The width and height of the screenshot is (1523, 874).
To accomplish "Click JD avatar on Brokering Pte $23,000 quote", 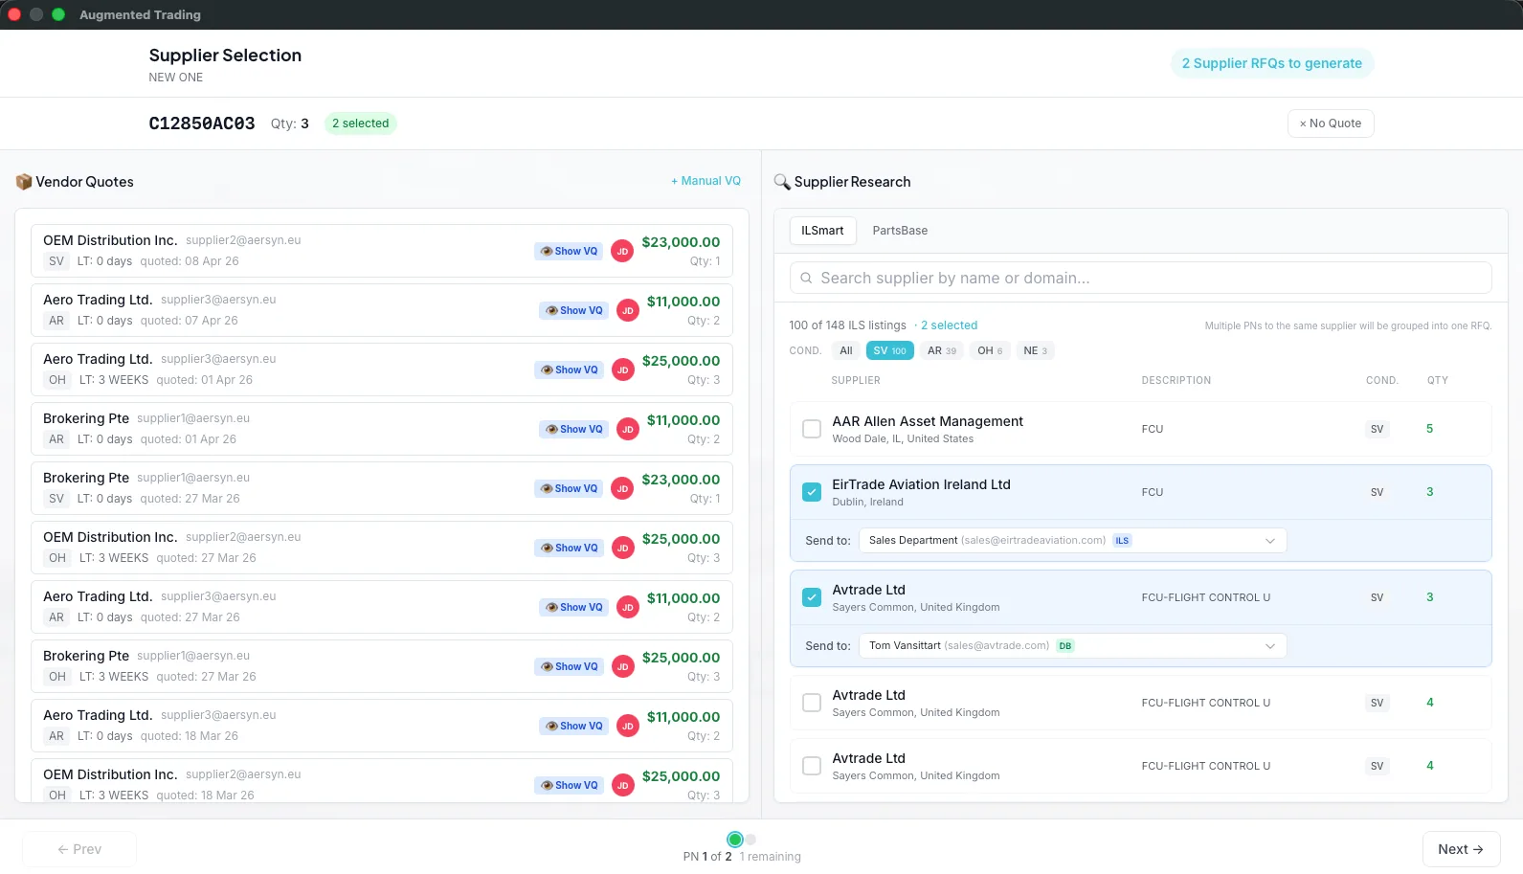I will coord(622,488).
